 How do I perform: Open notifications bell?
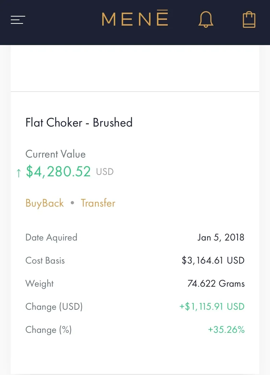tap(206, 19)
